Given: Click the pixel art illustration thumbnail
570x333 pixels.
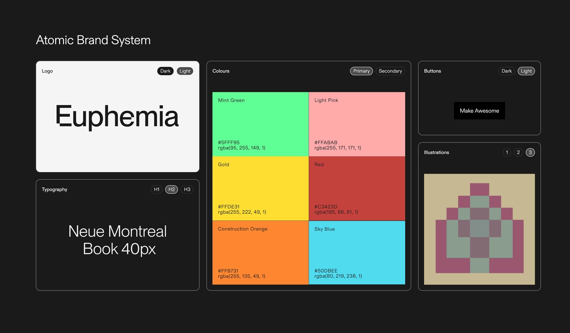Looking at the screenshot, I should [479, 229].
